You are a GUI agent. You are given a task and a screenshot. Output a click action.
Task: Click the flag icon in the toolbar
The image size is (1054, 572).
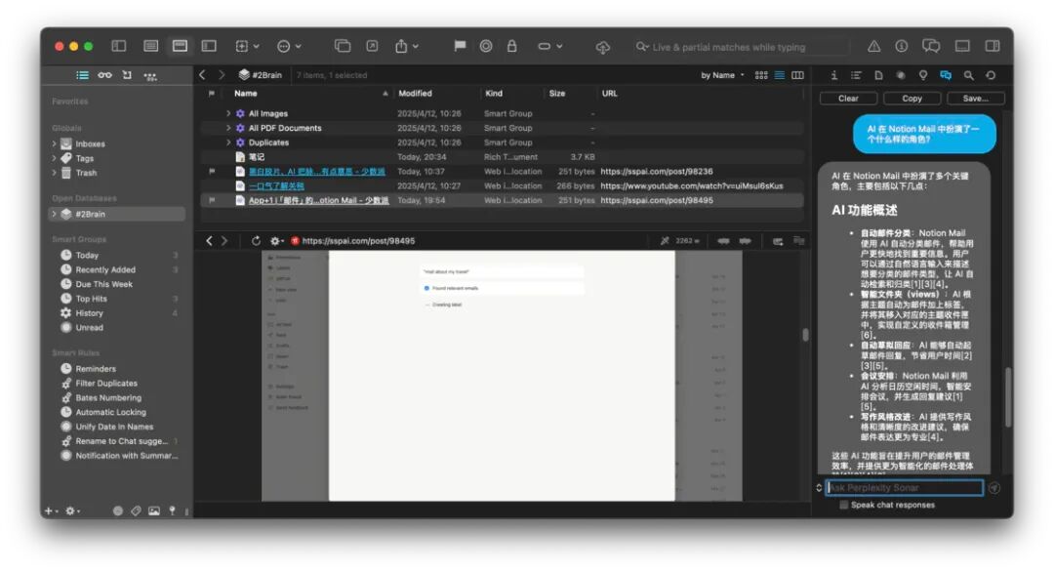(x=460, y=46)
